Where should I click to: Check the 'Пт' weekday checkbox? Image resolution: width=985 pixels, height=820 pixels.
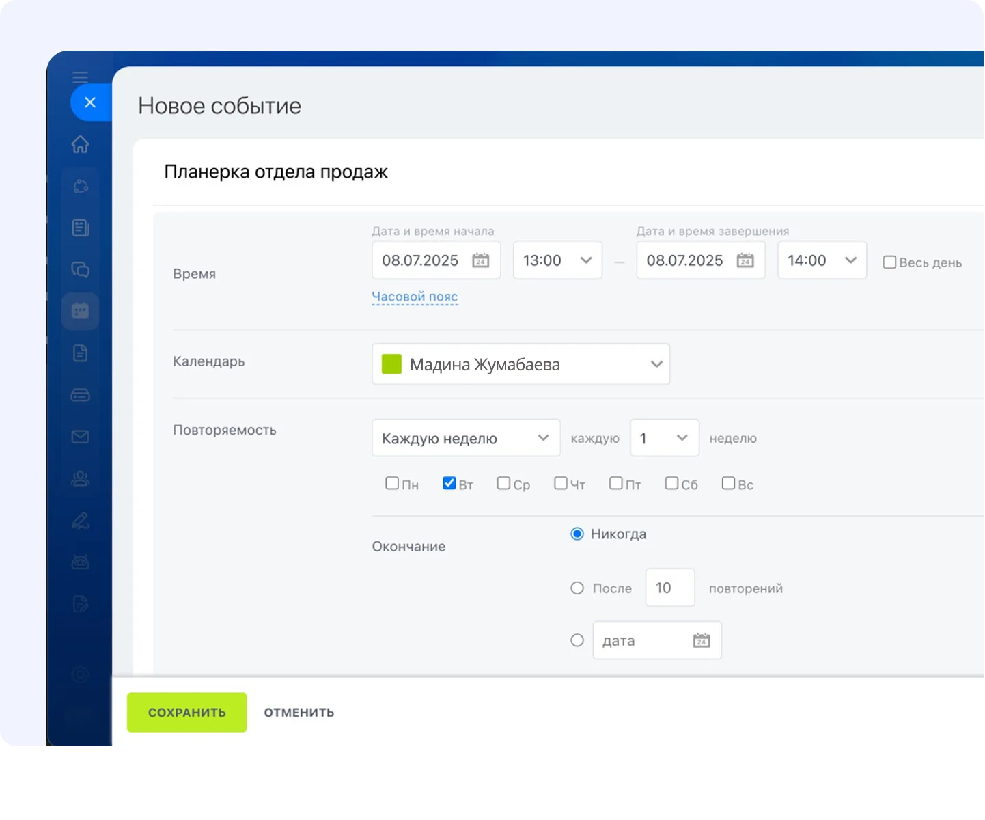(616, 483)
